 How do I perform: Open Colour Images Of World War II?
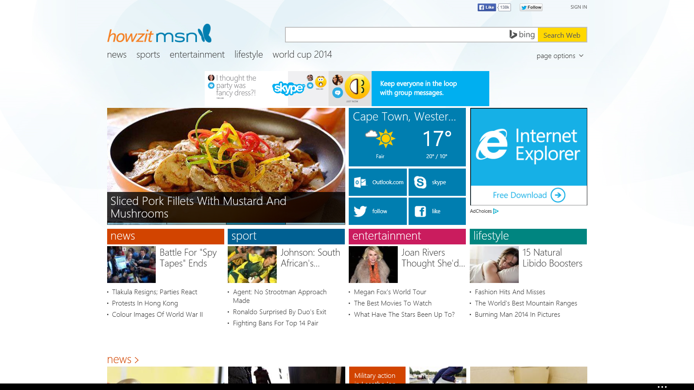157,315
